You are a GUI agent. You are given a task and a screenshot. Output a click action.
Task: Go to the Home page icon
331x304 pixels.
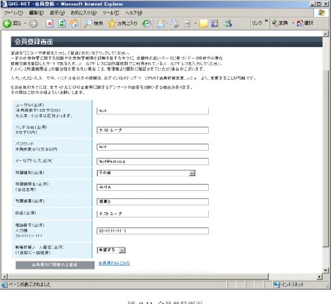[74, 23]
